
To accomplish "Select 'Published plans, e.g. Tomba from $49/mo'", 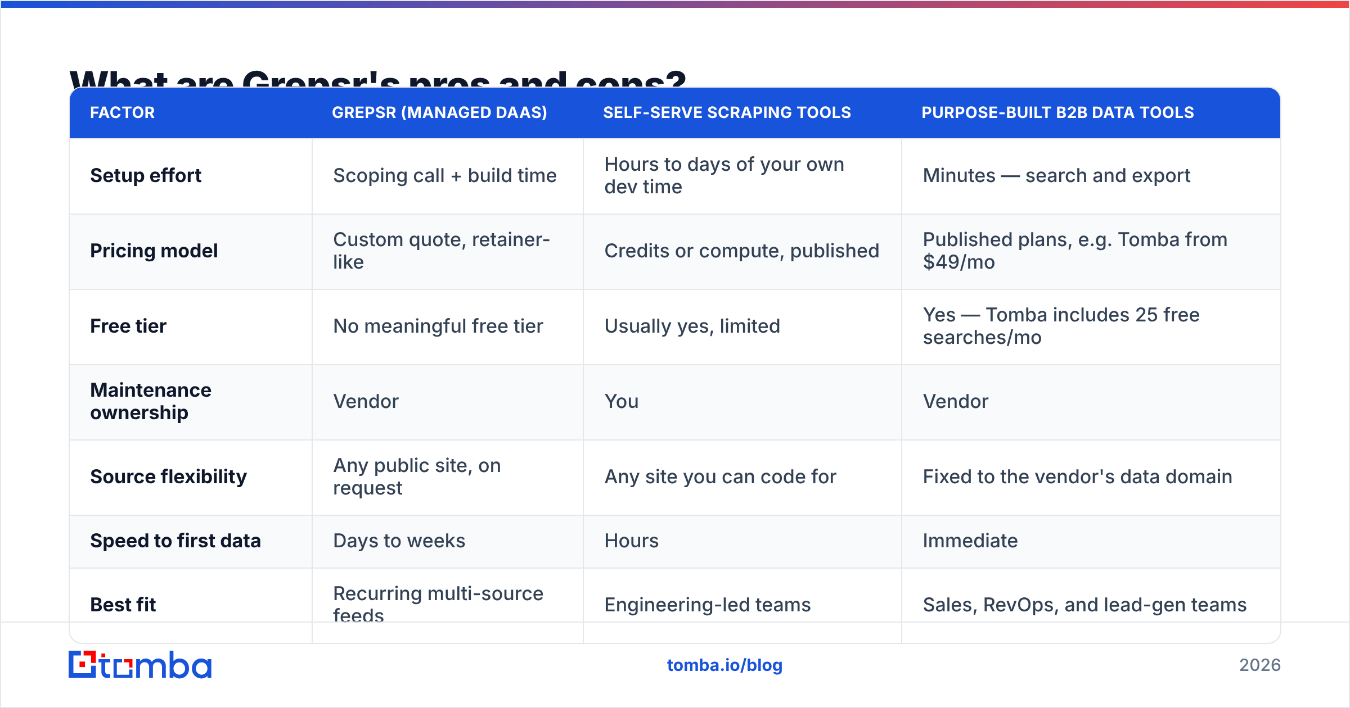I will tap(1075, 251).
